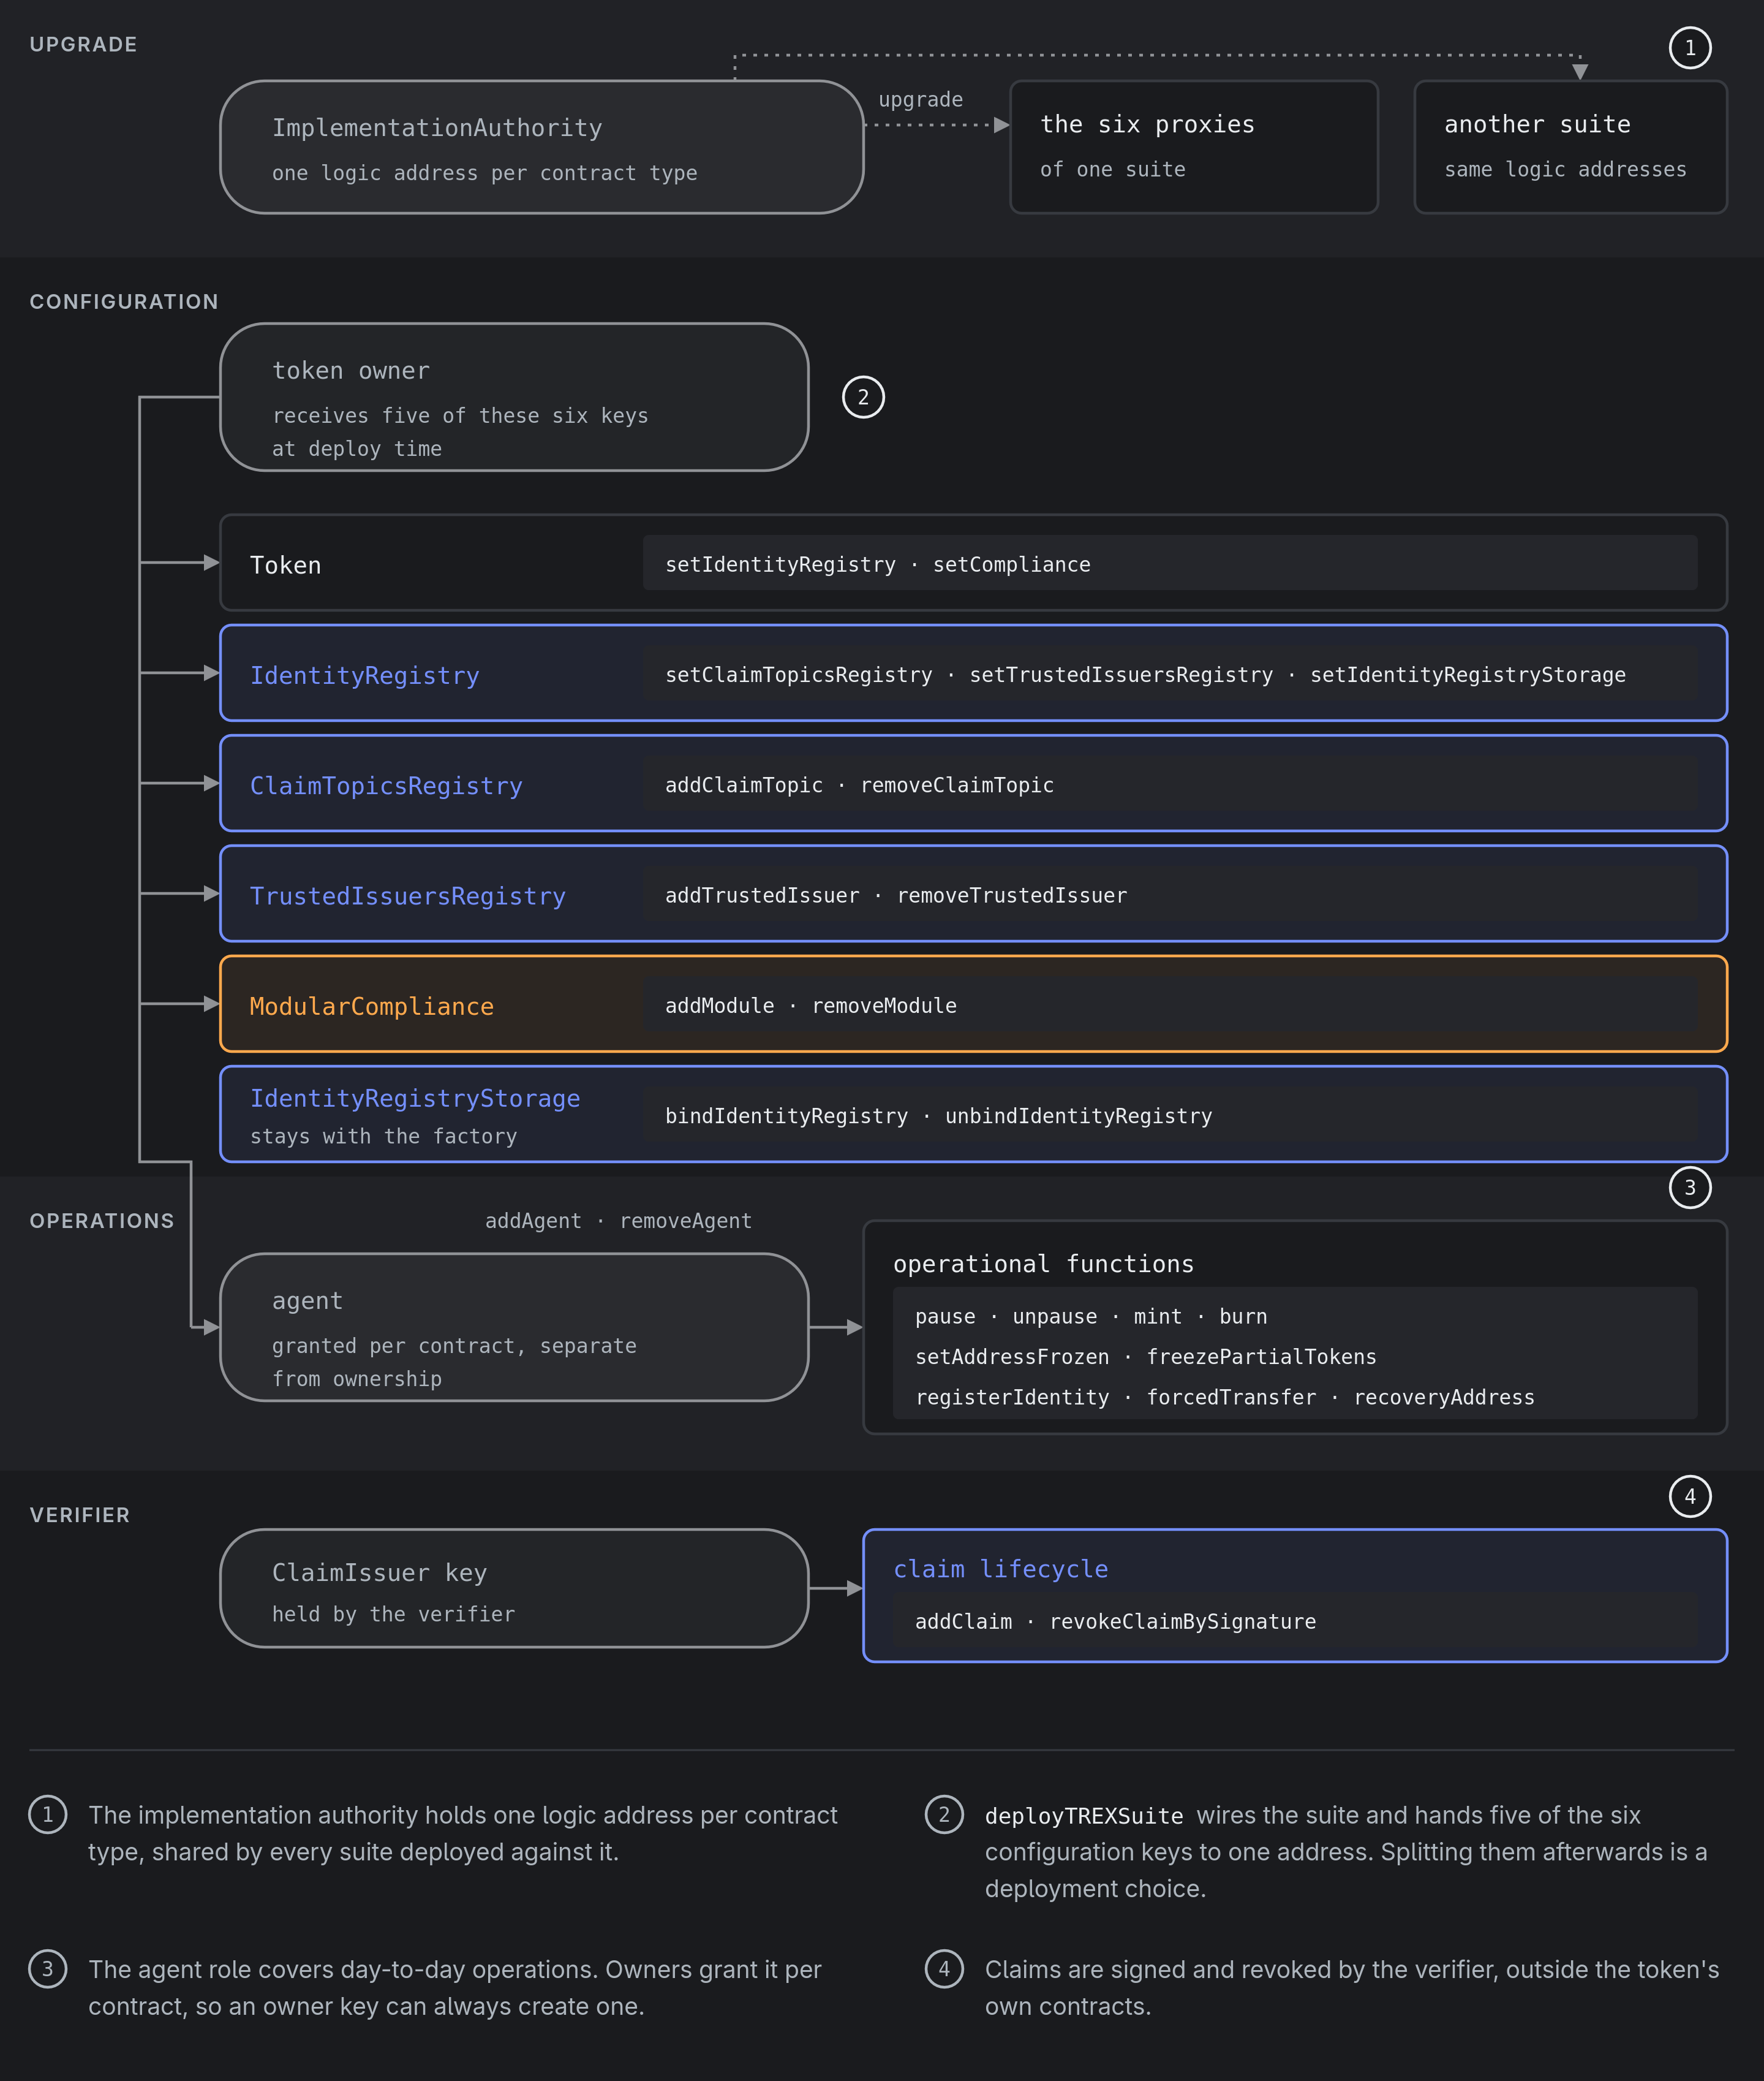
Task: Click the setTrustedIssuersRegistry function
Action: click(1121, 674)
